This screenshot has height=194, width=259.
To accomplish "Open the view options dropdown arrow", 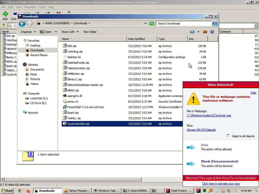I will coord(198,32).
